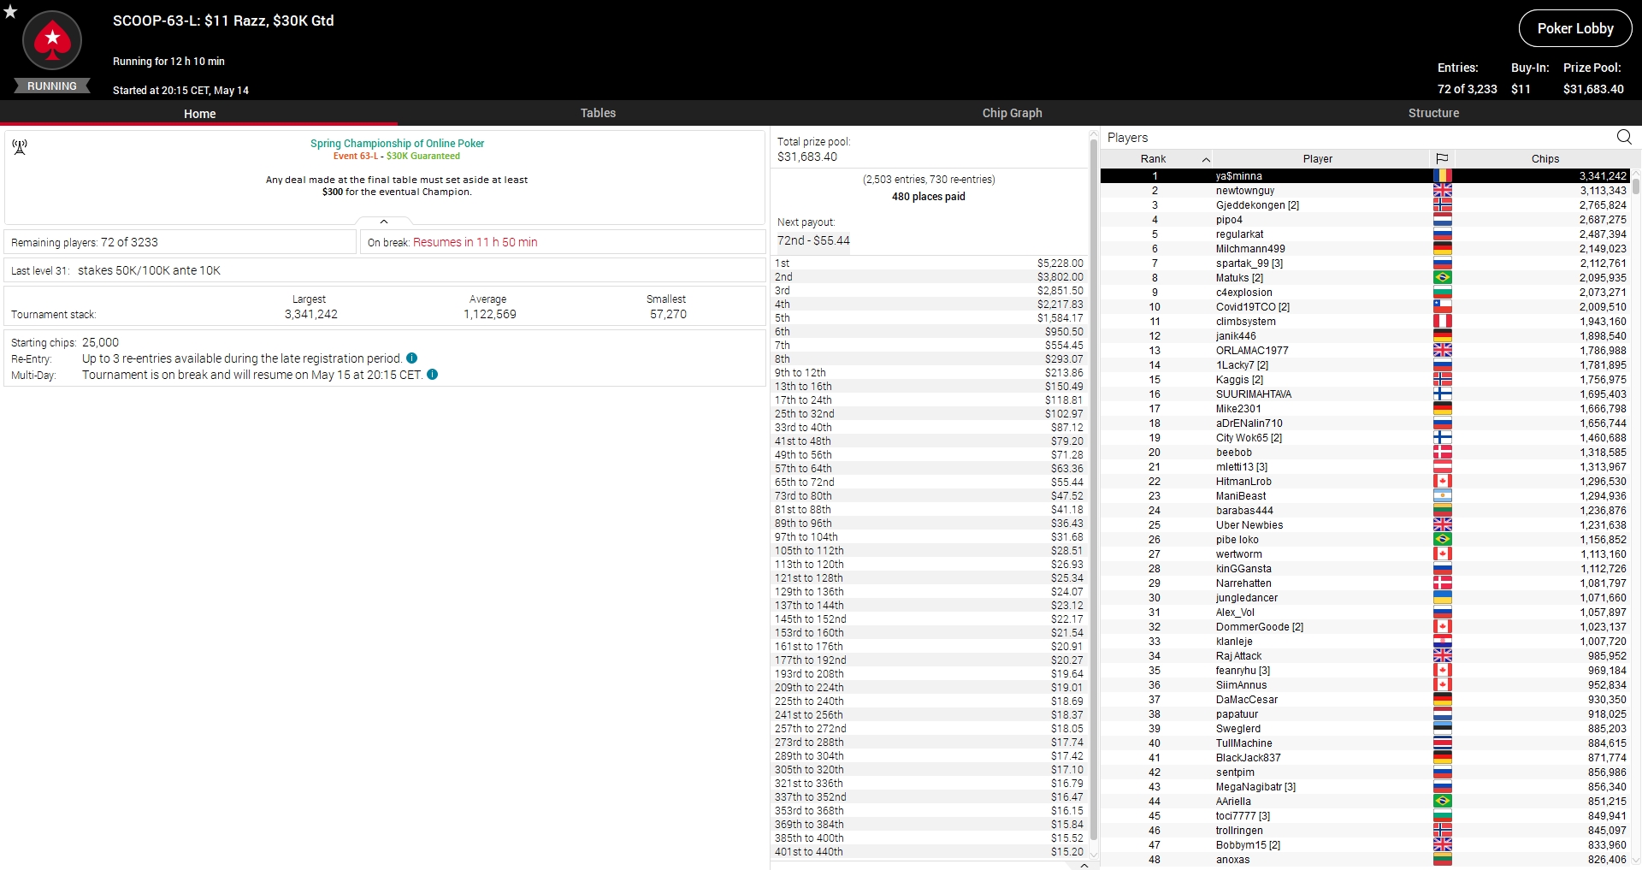1642x870 pixels.
Task: Click the flag icon beside Milchmann499
Action: (x=1442, y=249)
